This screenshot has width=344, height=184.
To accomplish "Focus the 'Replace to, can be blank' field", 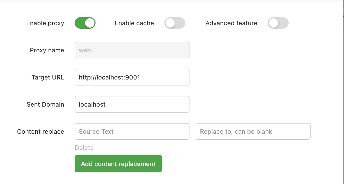I will (x=253, y=131).
